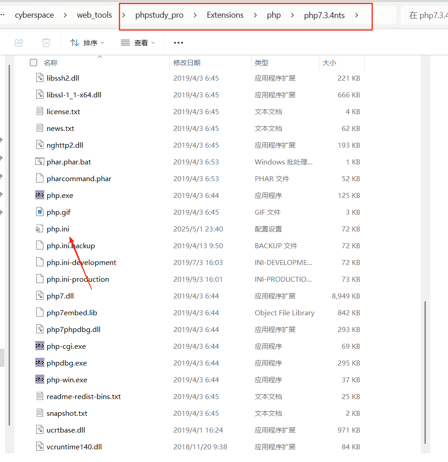Click the delete trash icon

46,43
